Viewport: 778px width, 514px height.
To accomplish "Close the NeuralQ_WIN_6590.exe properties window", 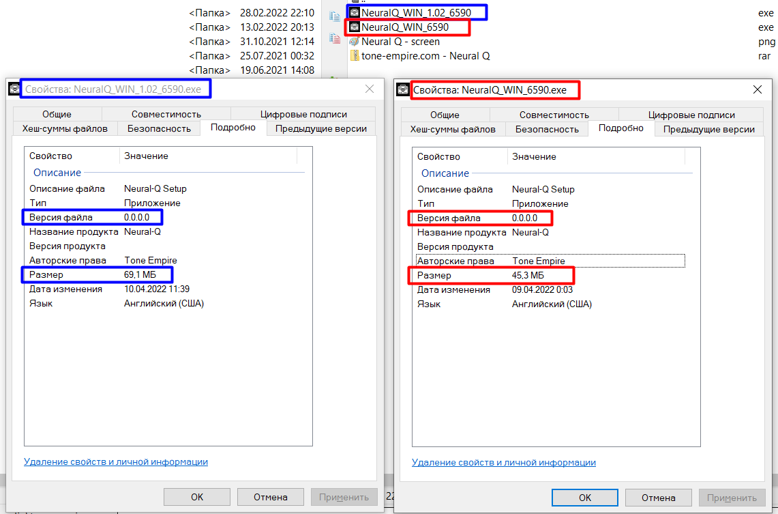I will coord(758,89).
